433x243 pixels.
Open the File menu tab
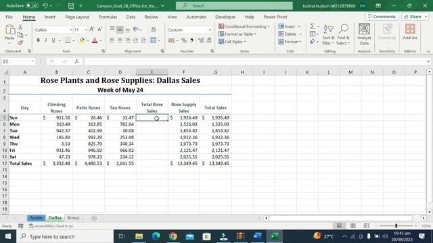pos(9,17)
